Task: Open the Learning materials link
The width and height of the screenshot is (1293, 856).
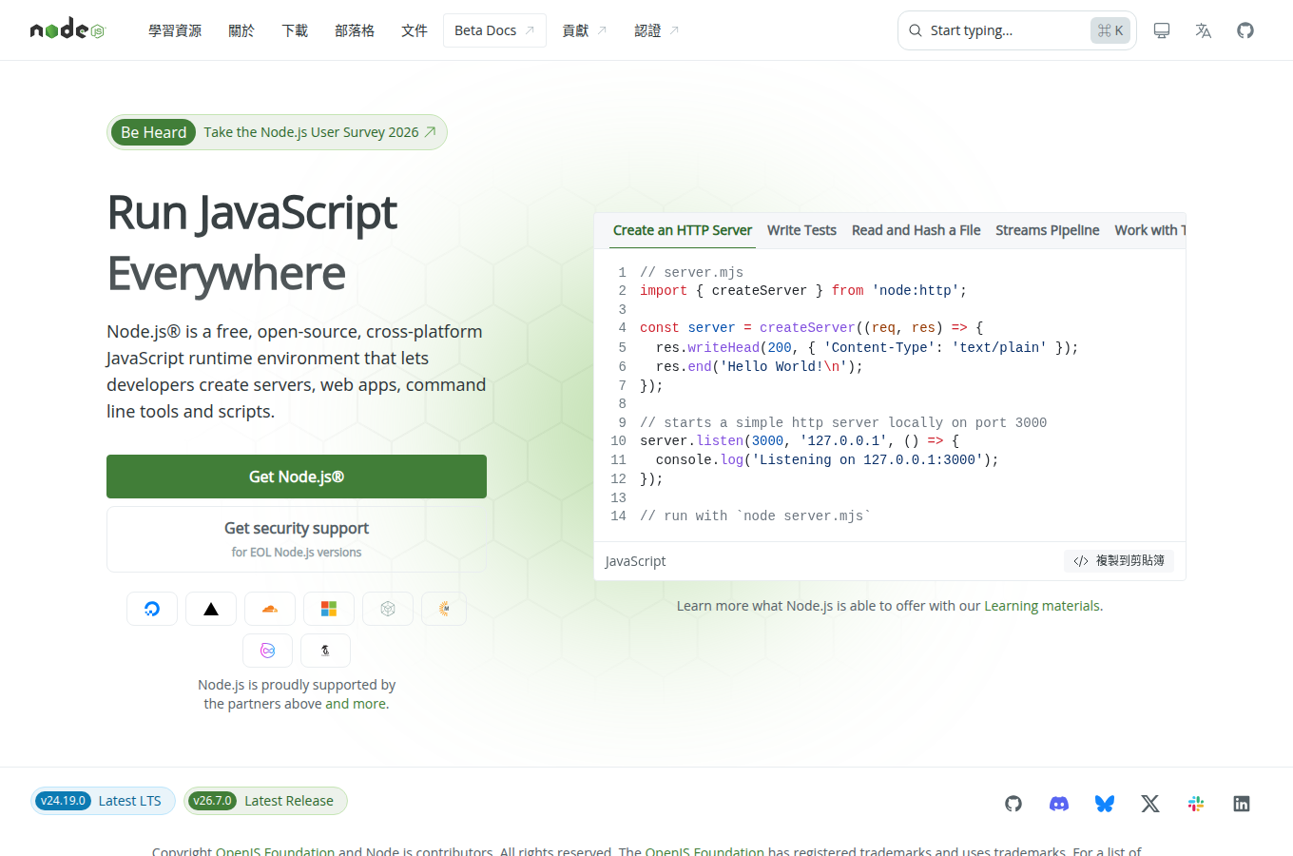Action: [1042, 606]
